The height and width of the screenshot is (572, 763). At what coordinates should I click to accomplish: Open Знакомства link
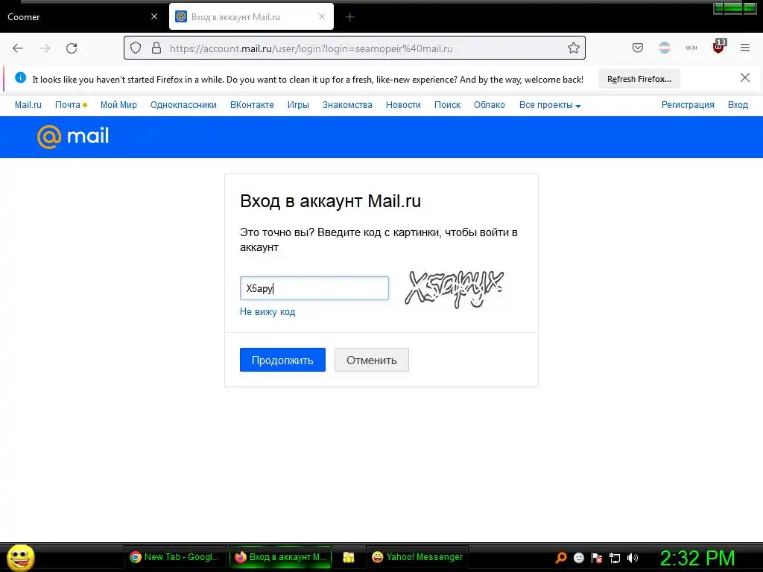pyautogui.click(x=347, y=104)
